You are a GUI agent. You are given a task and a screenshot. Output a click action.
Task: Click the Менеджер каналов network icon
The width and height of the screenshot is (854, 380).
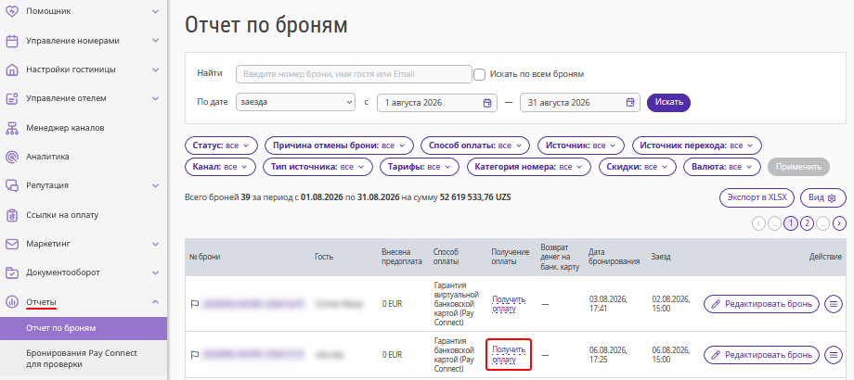tap(12, 128)
